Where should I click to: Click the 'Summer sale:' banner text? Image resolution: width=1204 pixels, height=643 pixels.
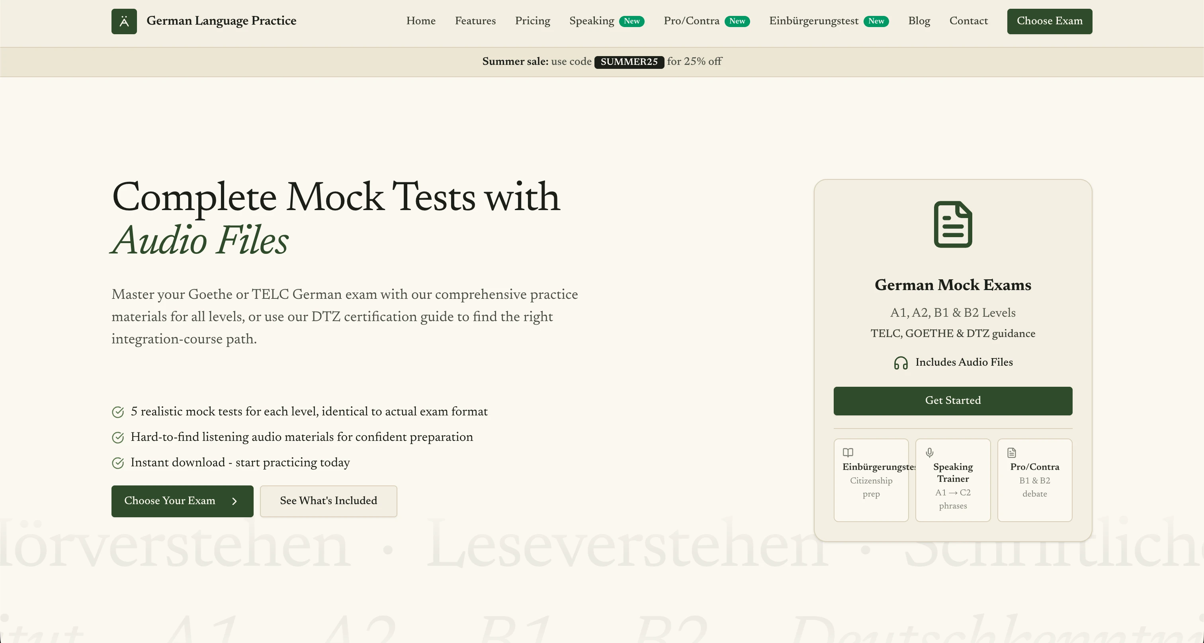515,62
